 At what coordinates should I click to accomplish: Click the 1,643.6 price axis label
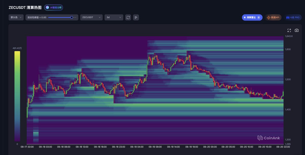289,36
